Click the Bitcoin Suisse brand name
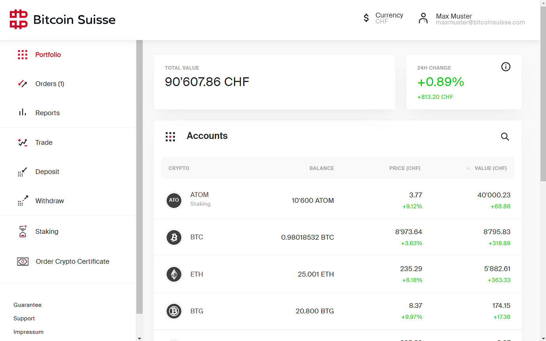This screenshot has height=341, width=546. coord(74,20)
